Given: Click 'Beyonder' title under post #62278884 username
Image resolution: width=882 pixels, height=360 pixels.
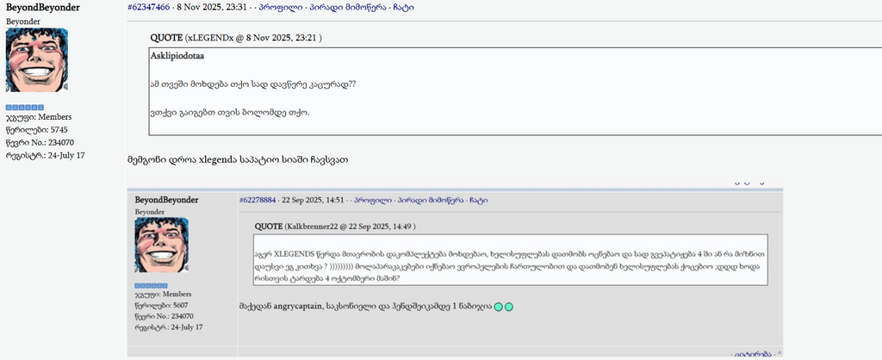Looking at the screenshot, I should [x=150, y=212].
